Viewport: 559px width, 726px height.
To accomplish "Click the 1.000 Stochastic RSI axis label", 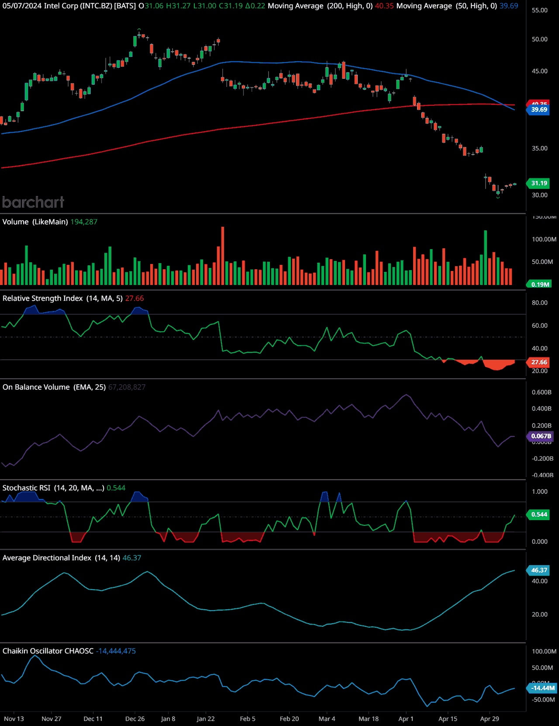I will tap(540, 491).
